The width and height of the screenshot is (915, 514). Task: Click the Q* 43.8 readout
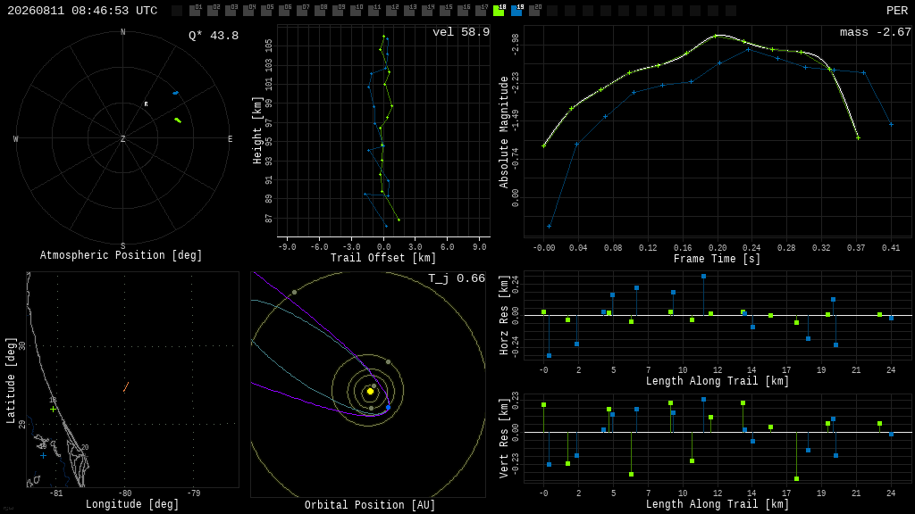[x=214, y=36]
